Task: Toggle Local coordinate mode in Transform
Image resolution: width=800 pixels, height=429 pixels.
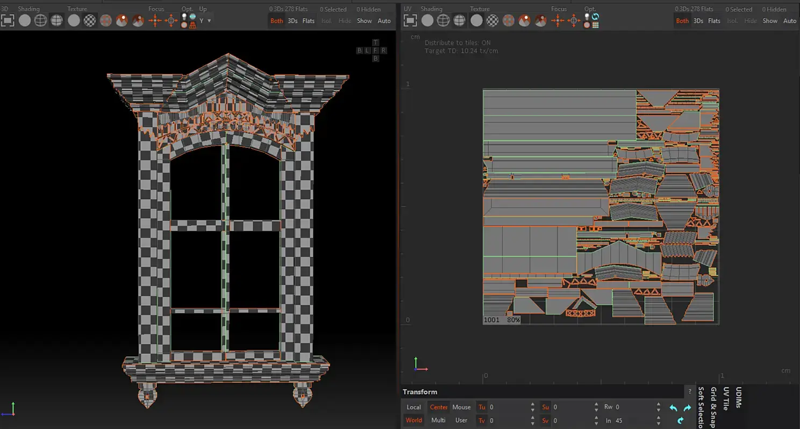Action: (x=413, y=407)
